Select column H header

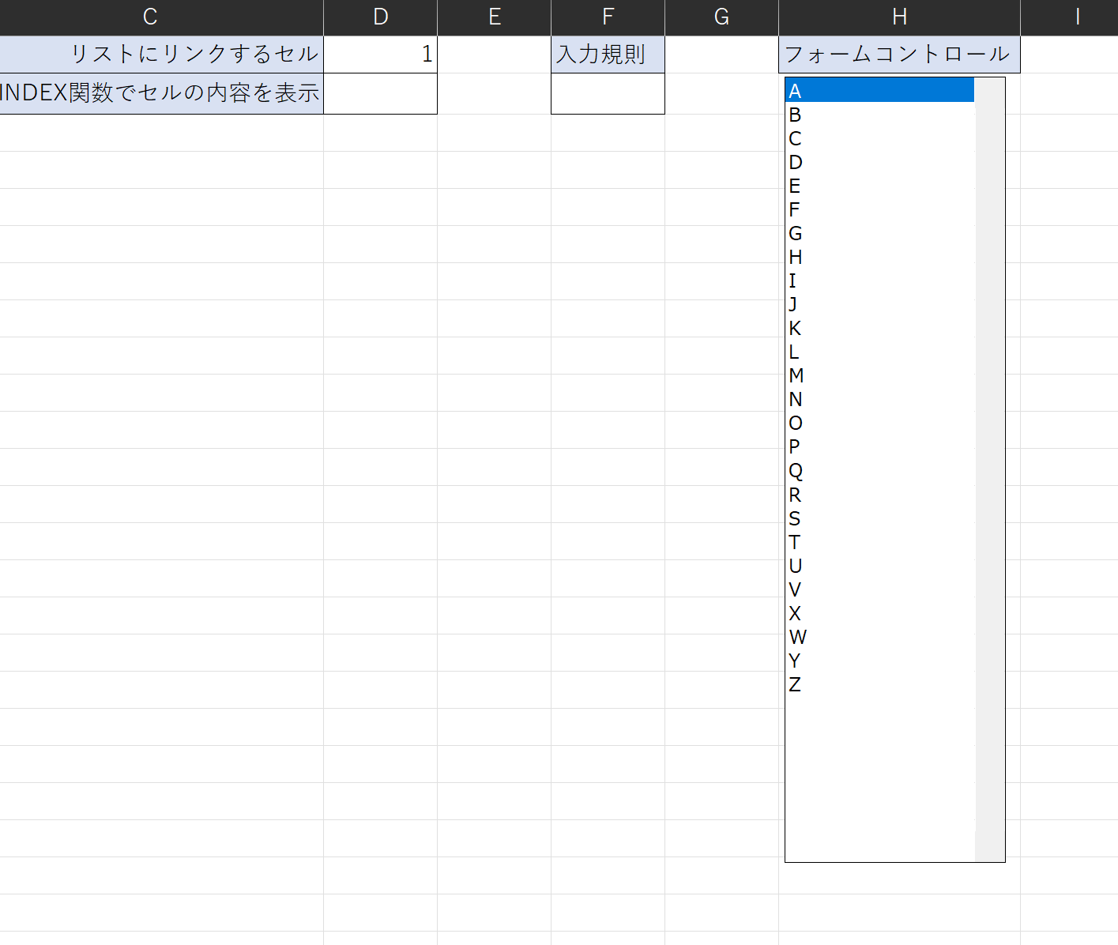click(899, 17)
